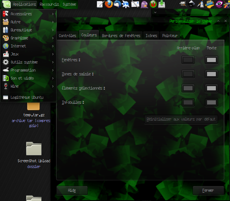Screen dimensions: 230x201
Task: Click the Accessoires scissors icon
Action: click(6, 14)
